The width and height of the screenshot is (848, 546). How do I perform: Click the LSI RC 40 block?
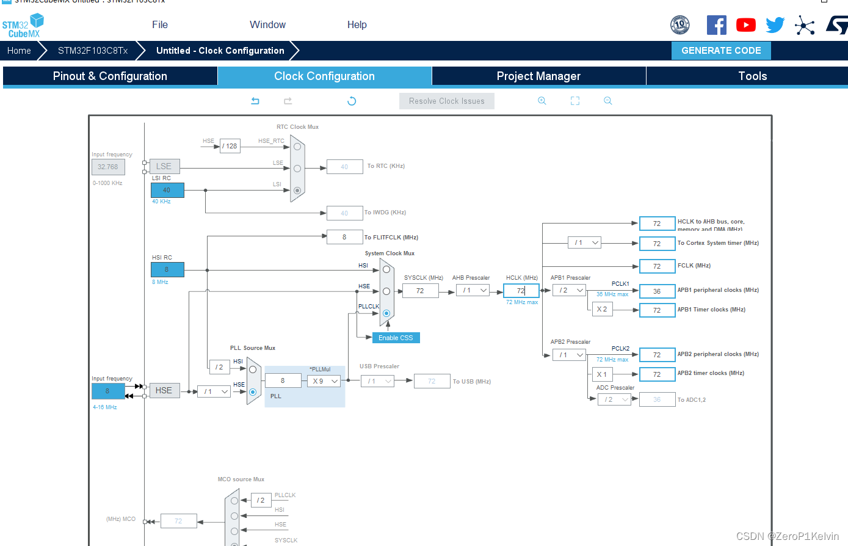coord(167,190)
